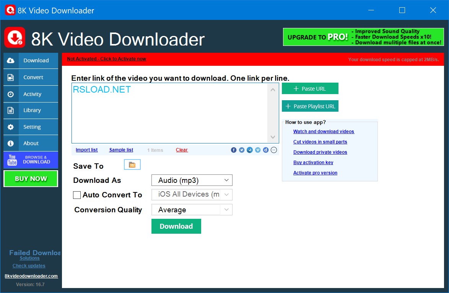The image size is (449, 293).
Task: Click the Sample list link
Action: pos(121,150)
